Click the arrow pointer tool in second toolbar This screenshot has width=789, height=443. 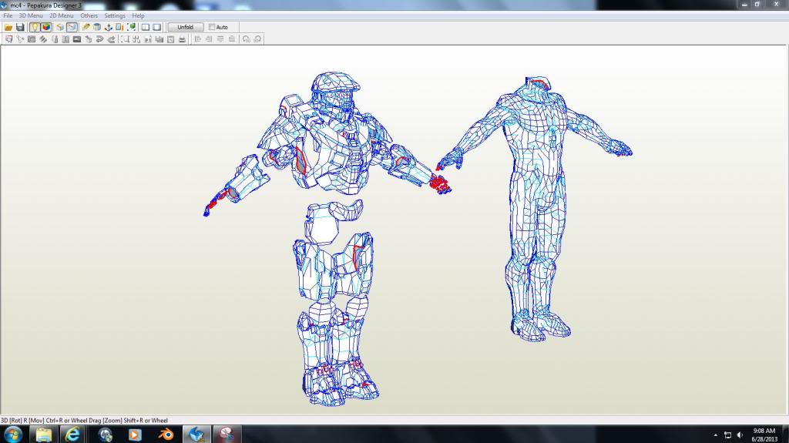coord(20,39)
